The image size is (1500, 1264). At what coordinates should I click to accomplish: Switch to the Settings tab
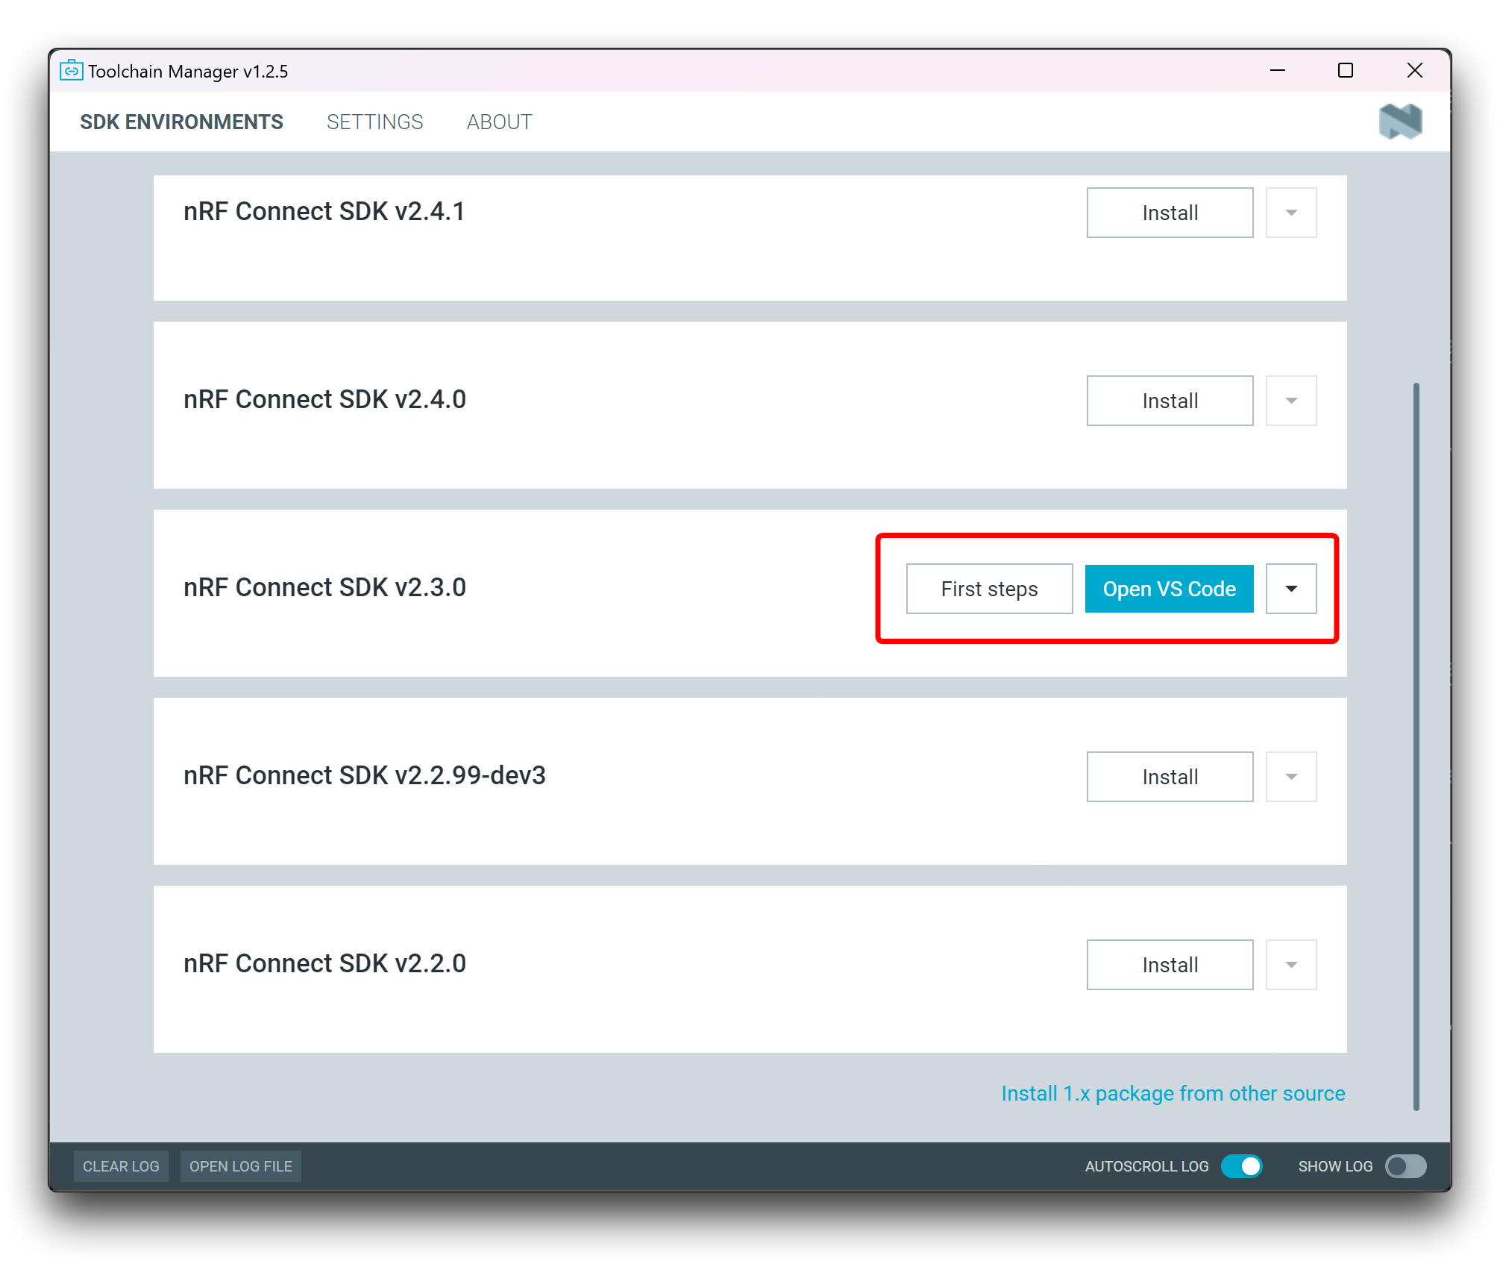click(x=374, y=122)
